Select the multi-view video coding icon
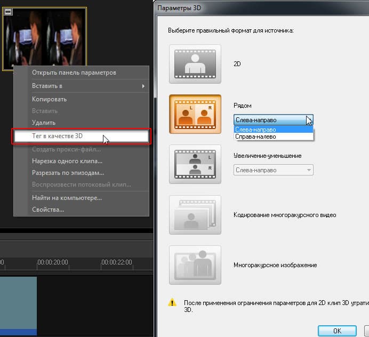 (195, 215)
